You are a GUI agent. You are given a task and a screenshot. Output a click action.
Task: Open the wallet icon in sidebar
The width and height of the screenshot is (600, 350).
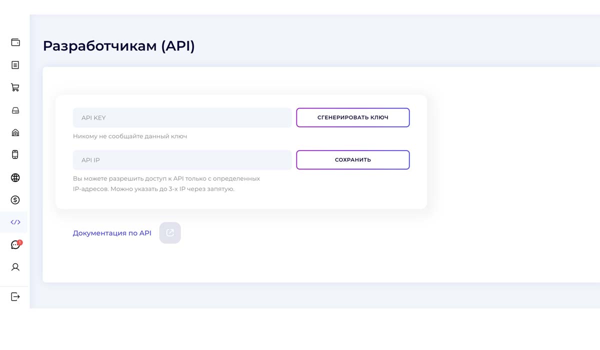tap(15, 42)
